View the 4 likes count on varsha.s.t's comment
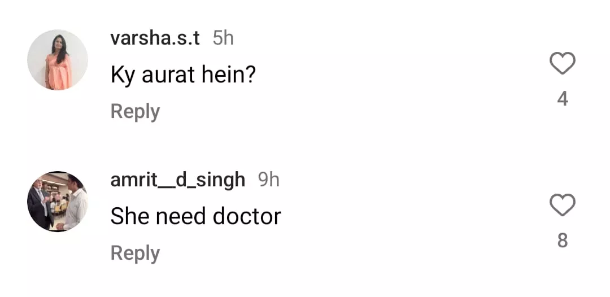The width and height of the screenshot is (610, 297). [562, 99]
